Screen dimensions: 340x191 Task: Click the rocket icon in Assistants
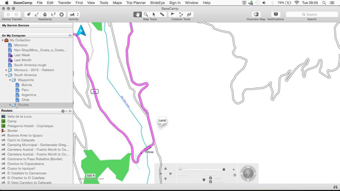coord(29,15)
